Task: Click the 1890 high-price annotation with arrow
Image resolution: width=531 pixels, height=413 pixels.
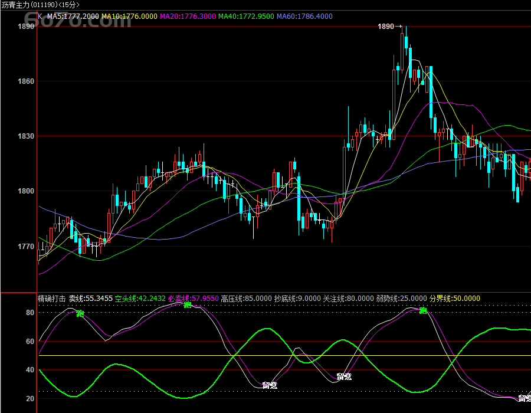Action: [389, 27]
